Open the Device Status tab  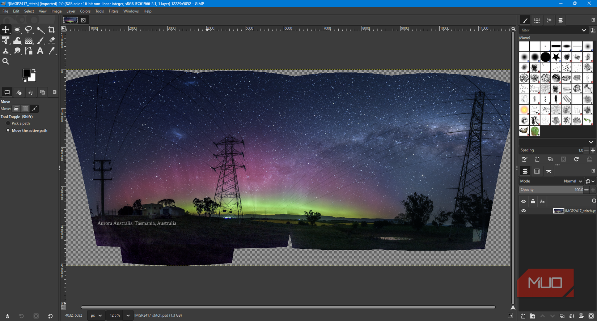(19, 92)
